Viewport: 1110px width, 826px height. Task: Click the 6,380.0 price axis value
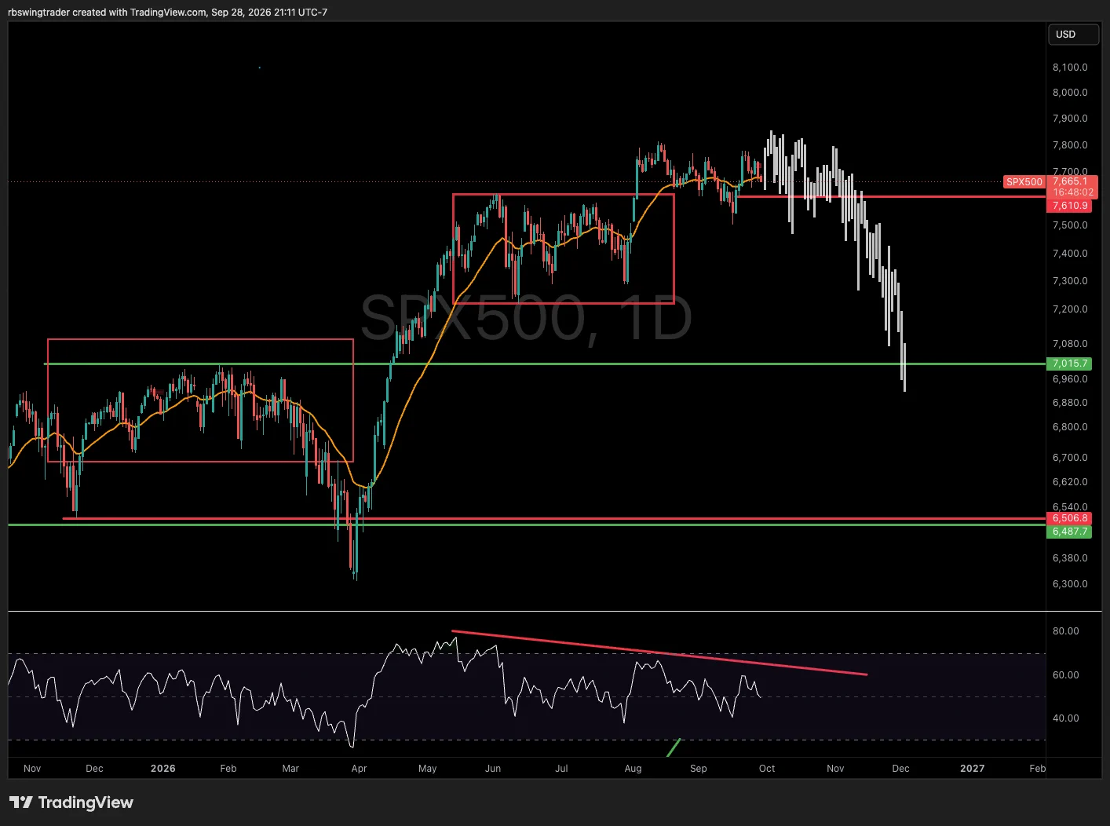pos(1070,558)
